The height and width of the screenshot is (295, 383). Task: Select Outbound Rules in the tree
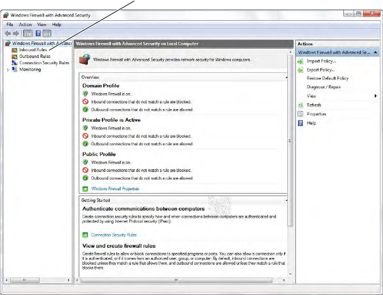(x=35, y=56)
